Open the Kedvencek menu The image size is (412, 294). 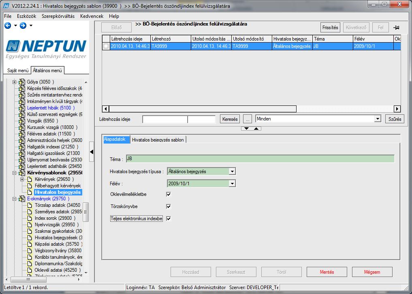(x=92, y=16)
